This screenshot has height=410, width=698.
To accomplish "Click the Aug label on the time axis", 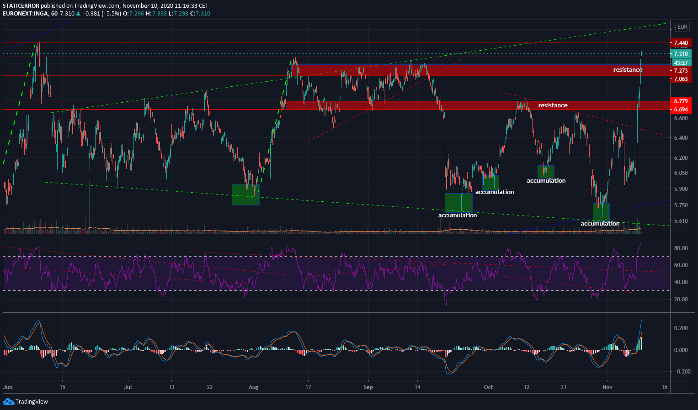I will pos(253,387).
